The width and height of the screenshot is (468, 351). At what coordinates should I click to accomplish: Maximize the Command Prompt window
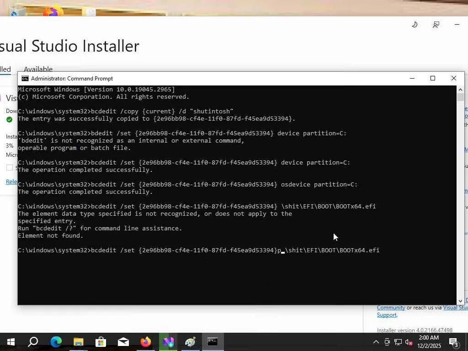pyautogui.click(x=433, y=78)
